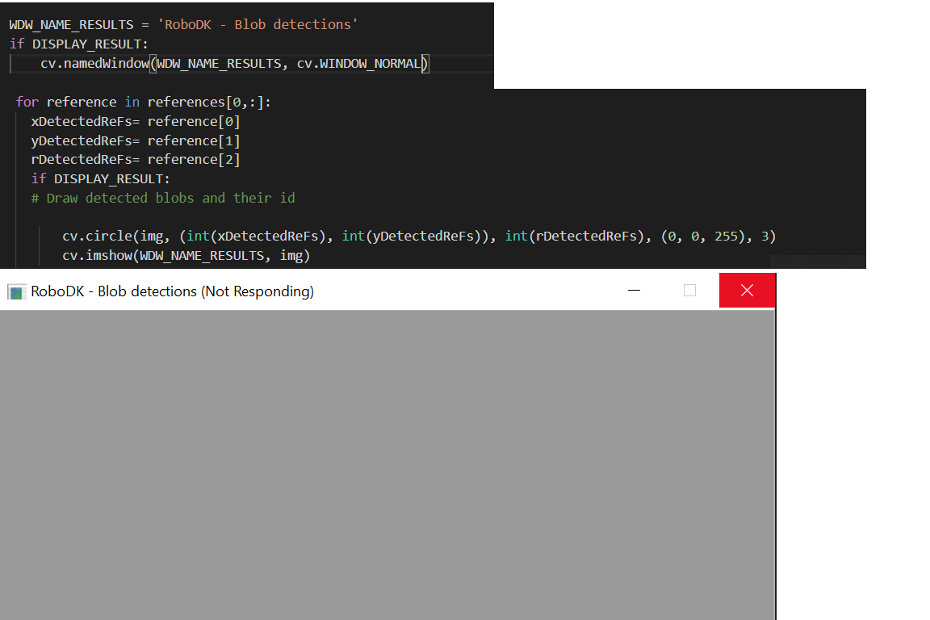
Task: Click the 'RoboDK - Blob detections' string literal in code
Action: 258,24
